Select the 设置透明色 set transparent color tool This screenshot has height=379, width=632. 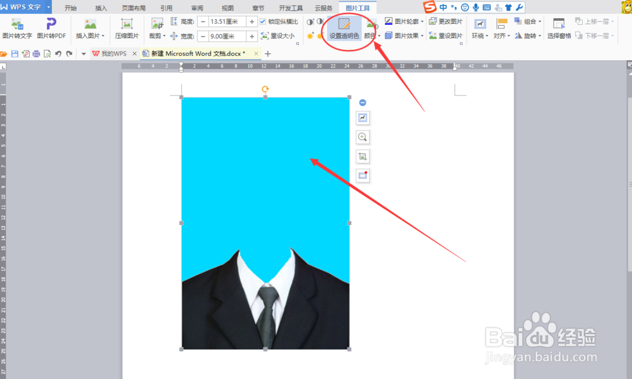click(x=344, y=28)
